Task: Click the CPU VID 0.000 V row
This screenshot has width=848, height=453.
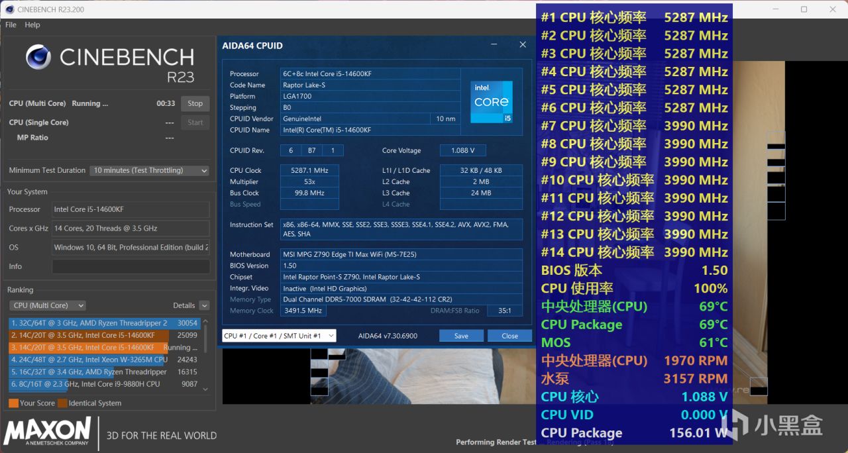Action: (634, 415)
